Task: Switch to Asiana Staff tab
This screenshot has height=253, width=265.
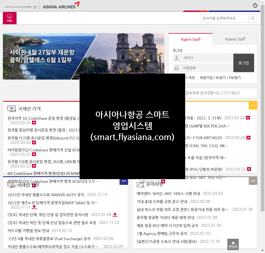Action: (235, 39)
